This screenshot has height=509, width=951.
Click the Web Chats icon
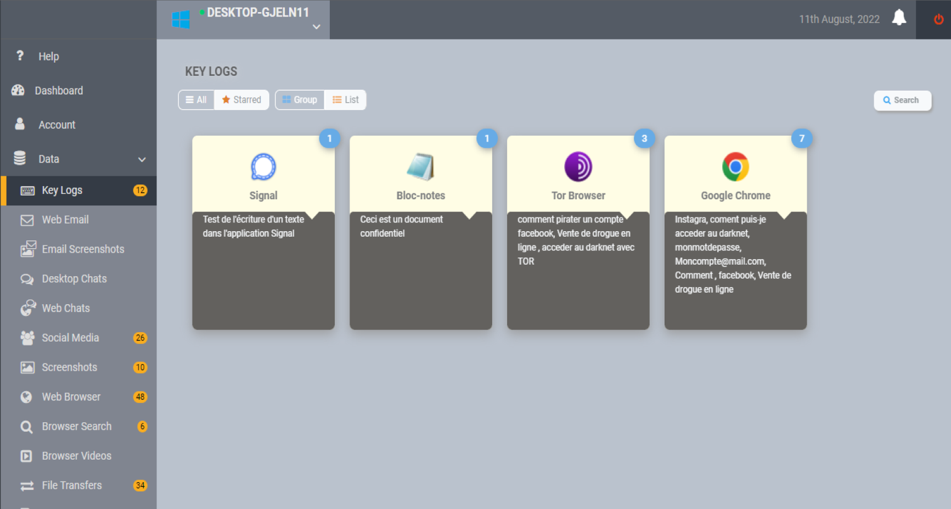coord(28,308)
